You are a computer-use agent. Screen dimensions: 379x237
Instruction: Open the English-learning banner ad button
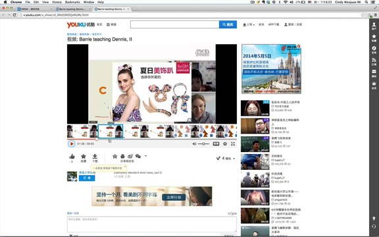coord(174,197)
